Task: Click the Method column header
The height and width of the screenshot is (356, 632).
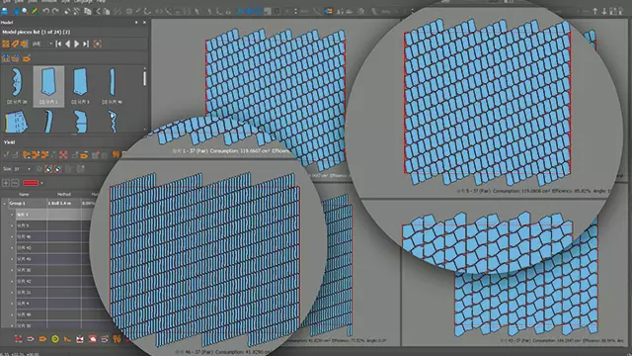Action: tap(63, 195)
